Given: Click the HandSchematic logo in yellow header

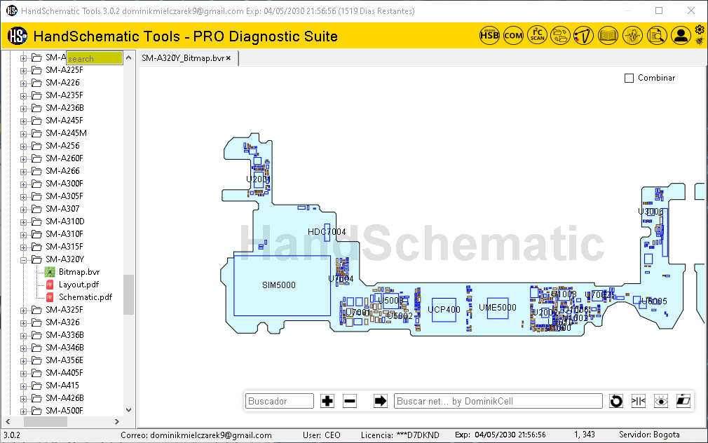Looking at the screenshot, I should 18,36.
